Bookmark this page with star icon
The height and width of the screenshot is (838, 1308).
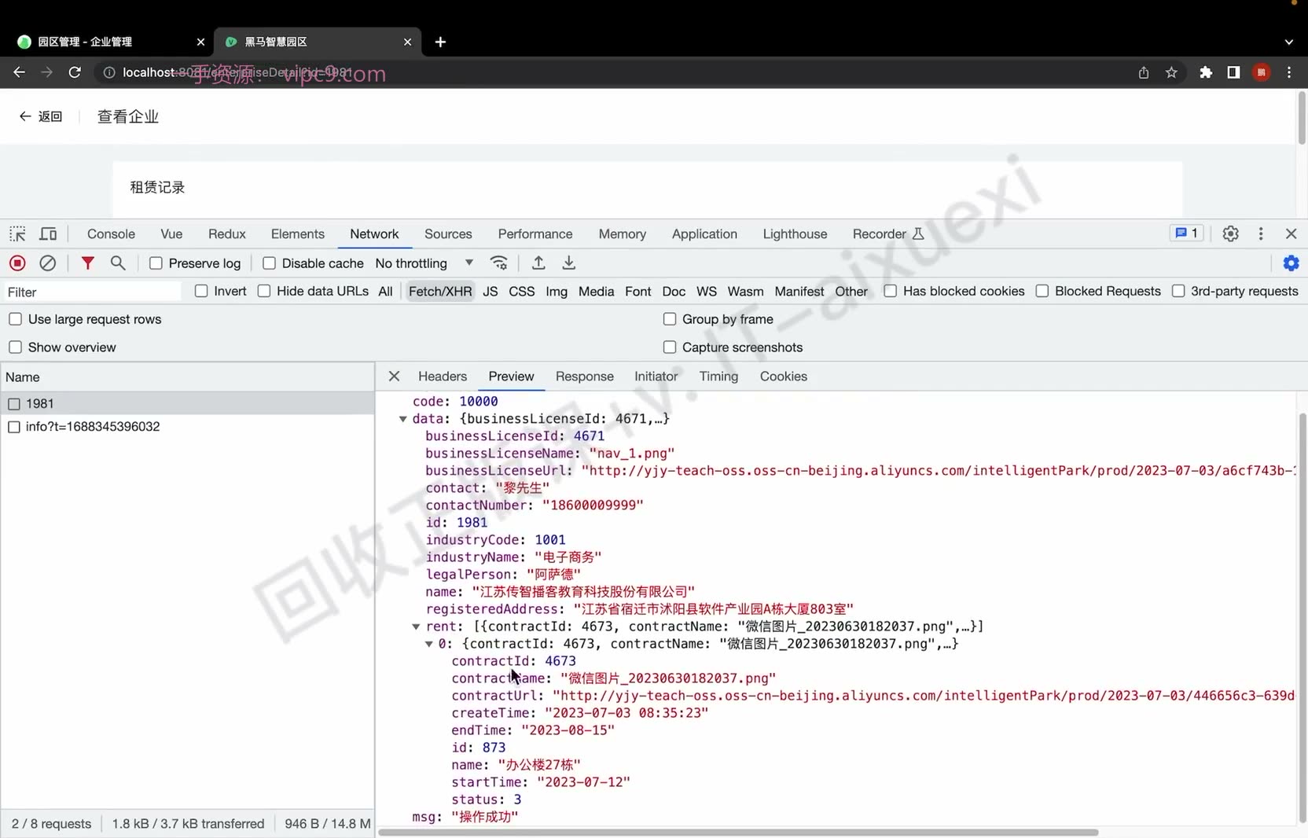coord(1171,72)
